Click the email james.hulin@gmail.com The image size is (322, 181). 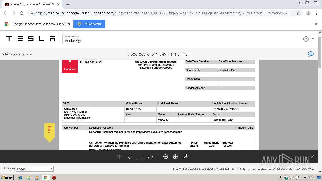point(78,118)
